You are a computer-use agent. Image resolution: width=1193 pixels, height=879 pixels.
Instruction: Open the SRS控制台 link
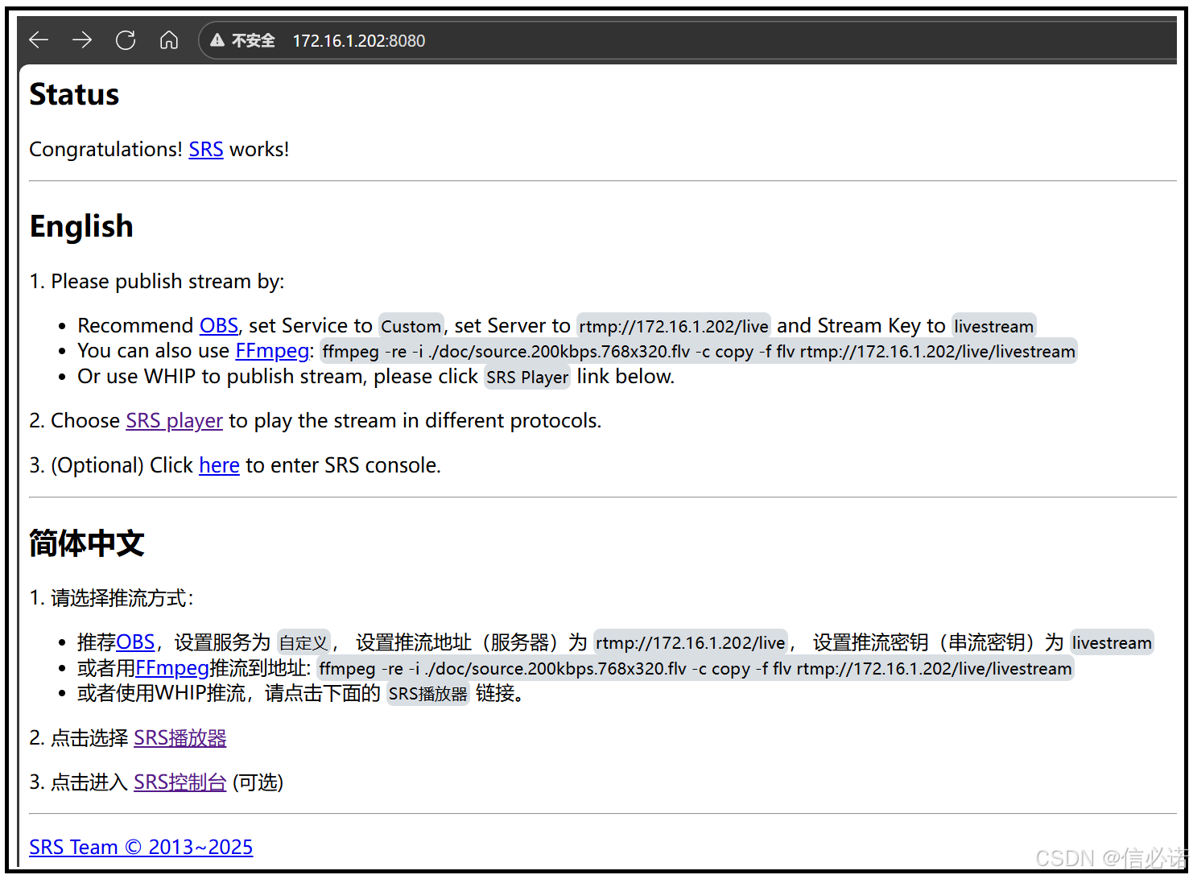pos(180,782)
